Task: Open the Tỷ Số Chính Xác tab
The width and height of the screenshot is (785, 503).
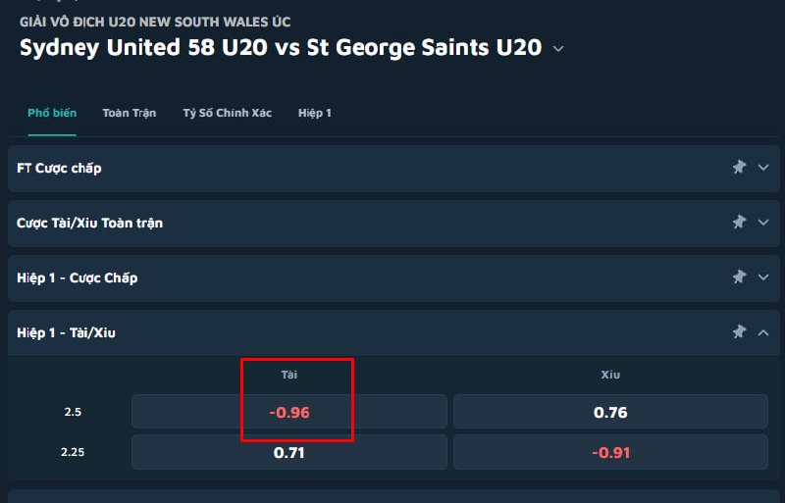Action: 228,113
